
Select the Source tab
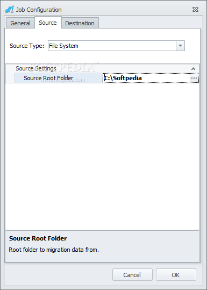[48, 23]
